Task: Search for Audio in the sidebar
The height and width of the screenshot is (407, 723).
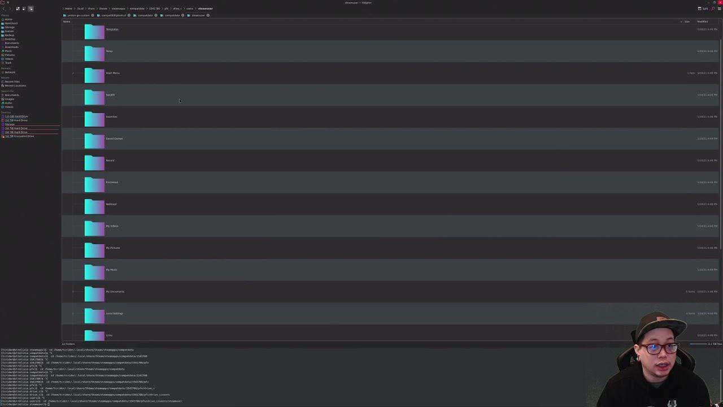Action: tap(8, 103)
